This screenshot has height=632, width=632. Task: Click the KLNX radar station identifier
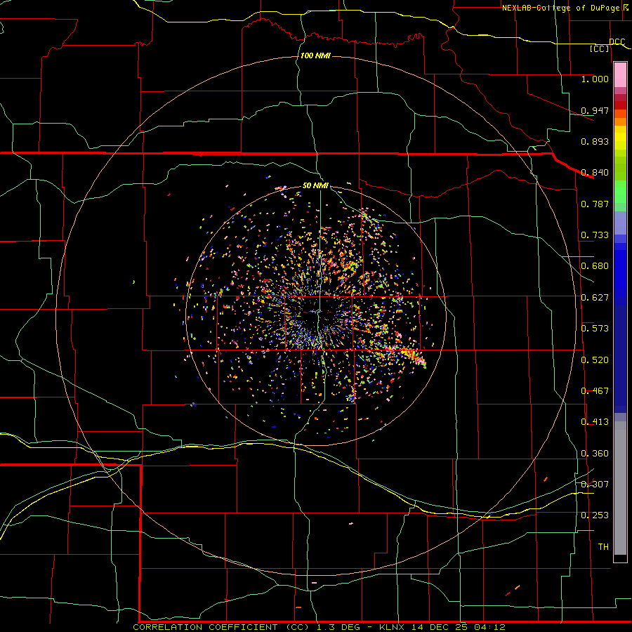coord(394,627)
